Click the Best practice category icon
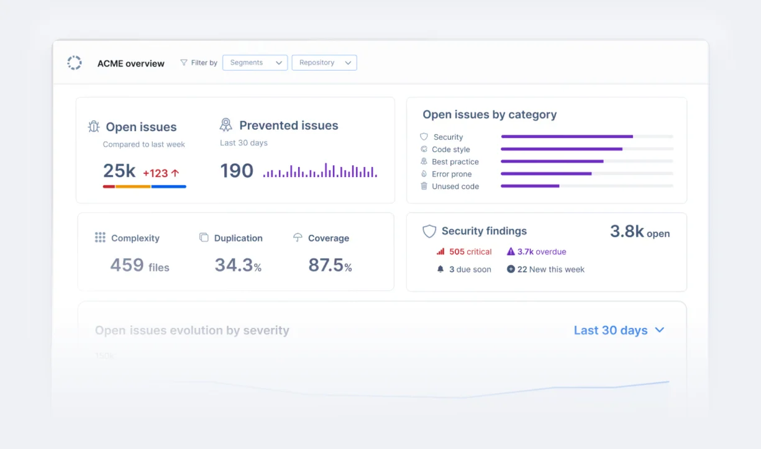Screen dimensions: 761x449 [424, 161]
